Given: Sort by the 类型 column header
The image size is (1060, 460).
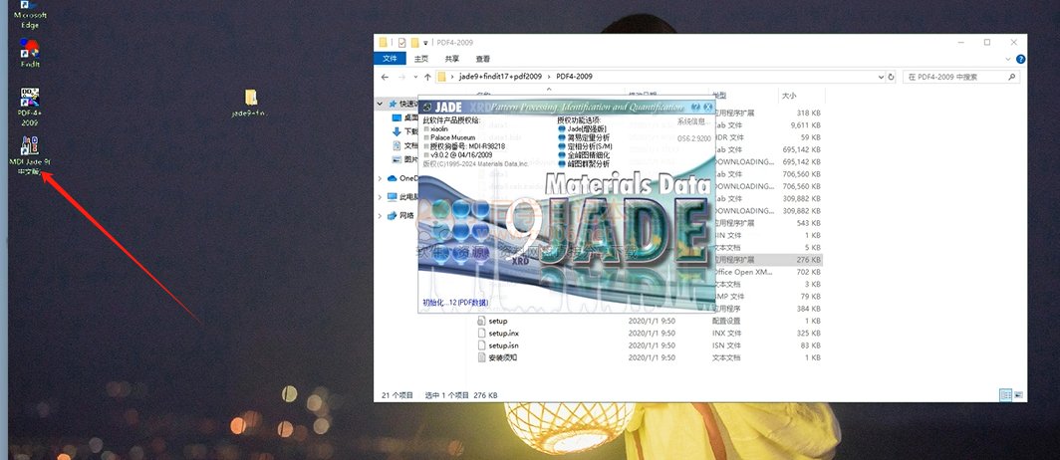Looking at the screenshot, I should pyautogui.click(x=718, y=96).
